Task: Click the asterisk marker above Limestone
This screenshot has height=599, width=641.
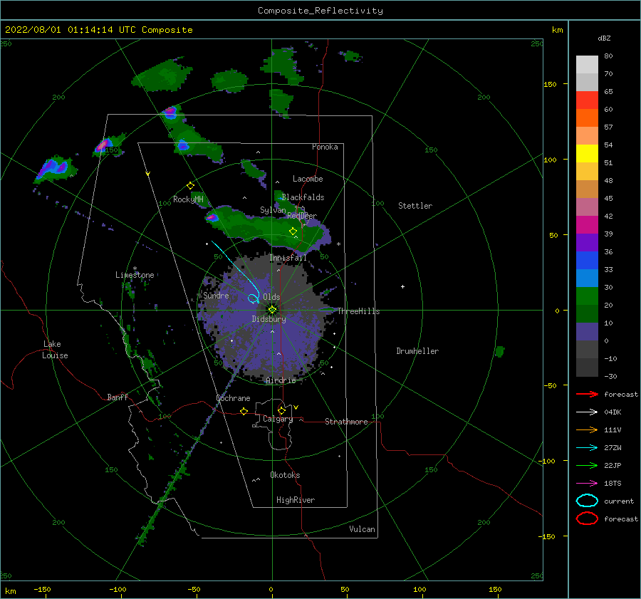Action: [x=135, y=269]
